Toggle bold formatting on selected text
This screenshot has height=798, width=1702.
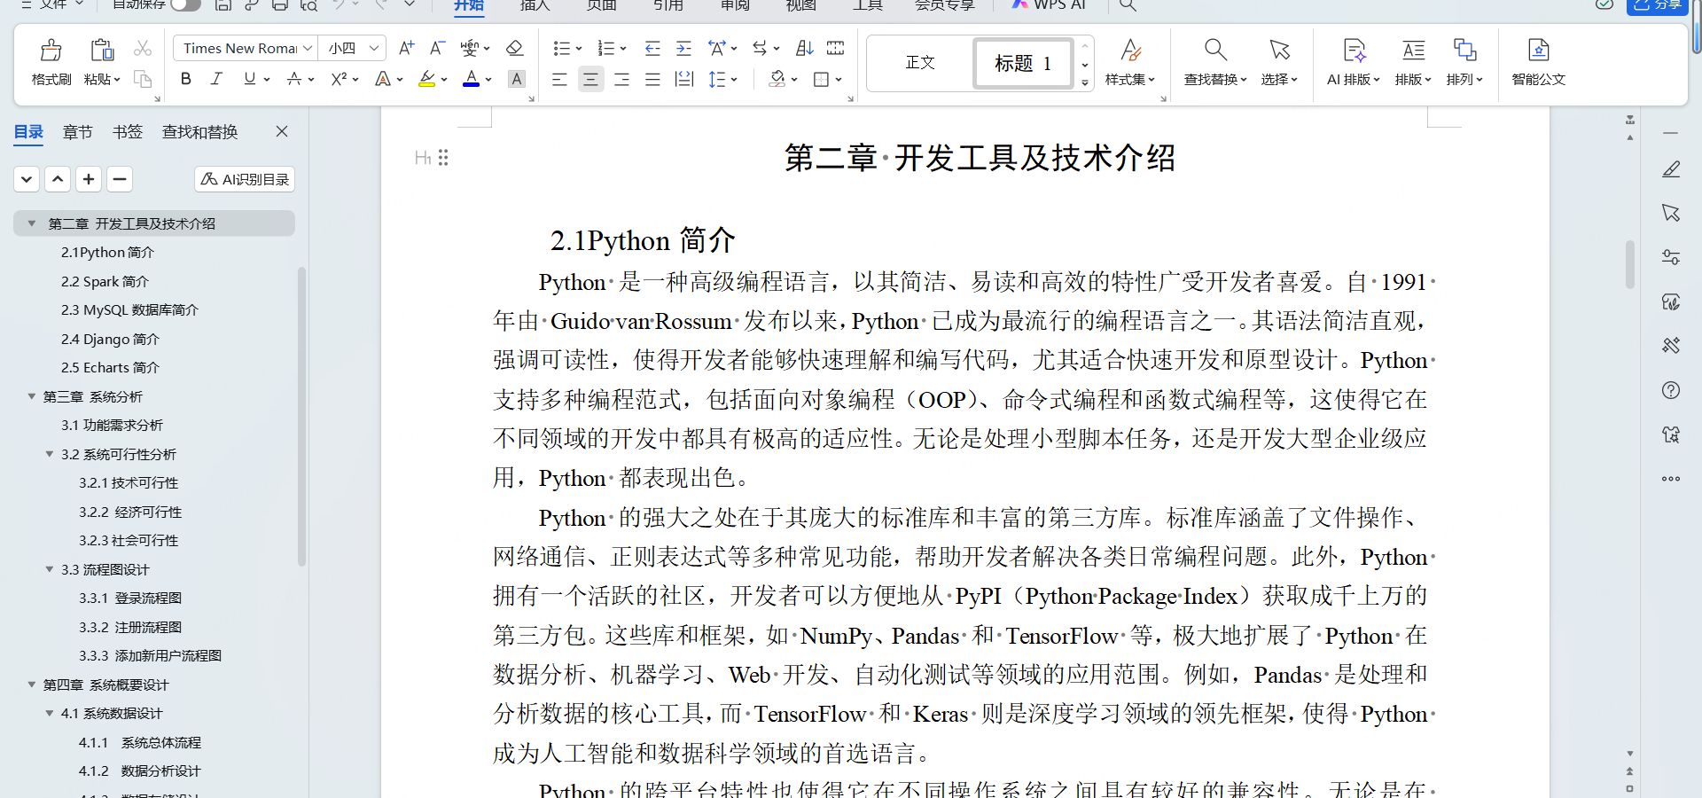pos(185,79)
